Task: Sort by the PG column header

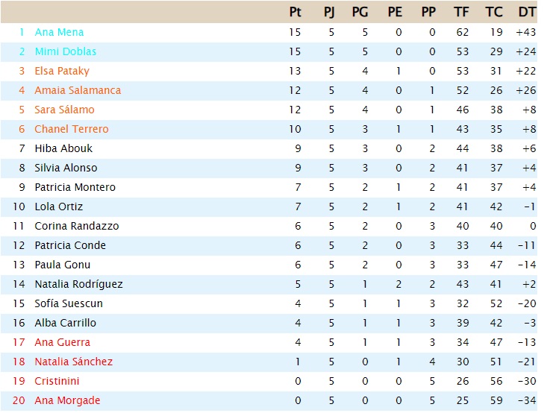Action: point(360,12)
